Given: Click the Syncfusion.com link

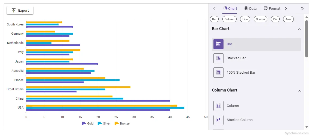Looking at the screenshot, I should pos(297,133).
